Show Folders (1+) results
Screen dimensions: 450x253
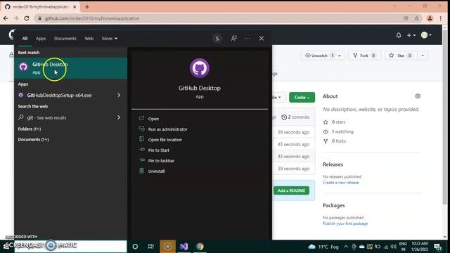[x=30, y=129]
